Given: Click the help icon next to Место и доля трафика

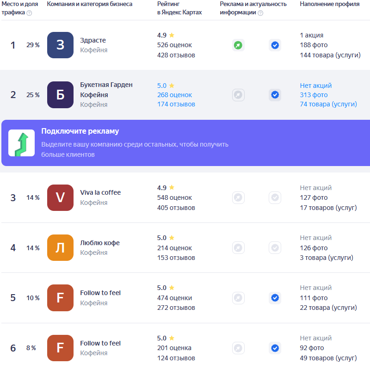Looking at the screenshot, I should pyautogui.click(x=30, y=13).
